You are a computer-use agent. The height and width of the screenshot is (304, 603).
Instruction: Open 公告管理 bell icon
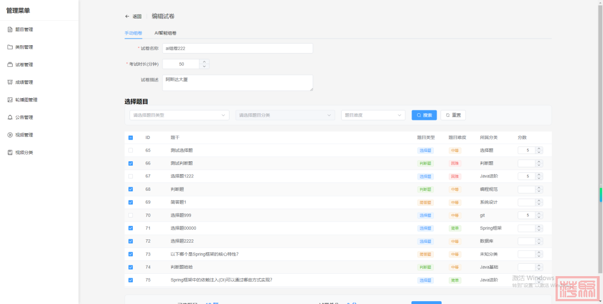tap(9, 118)
